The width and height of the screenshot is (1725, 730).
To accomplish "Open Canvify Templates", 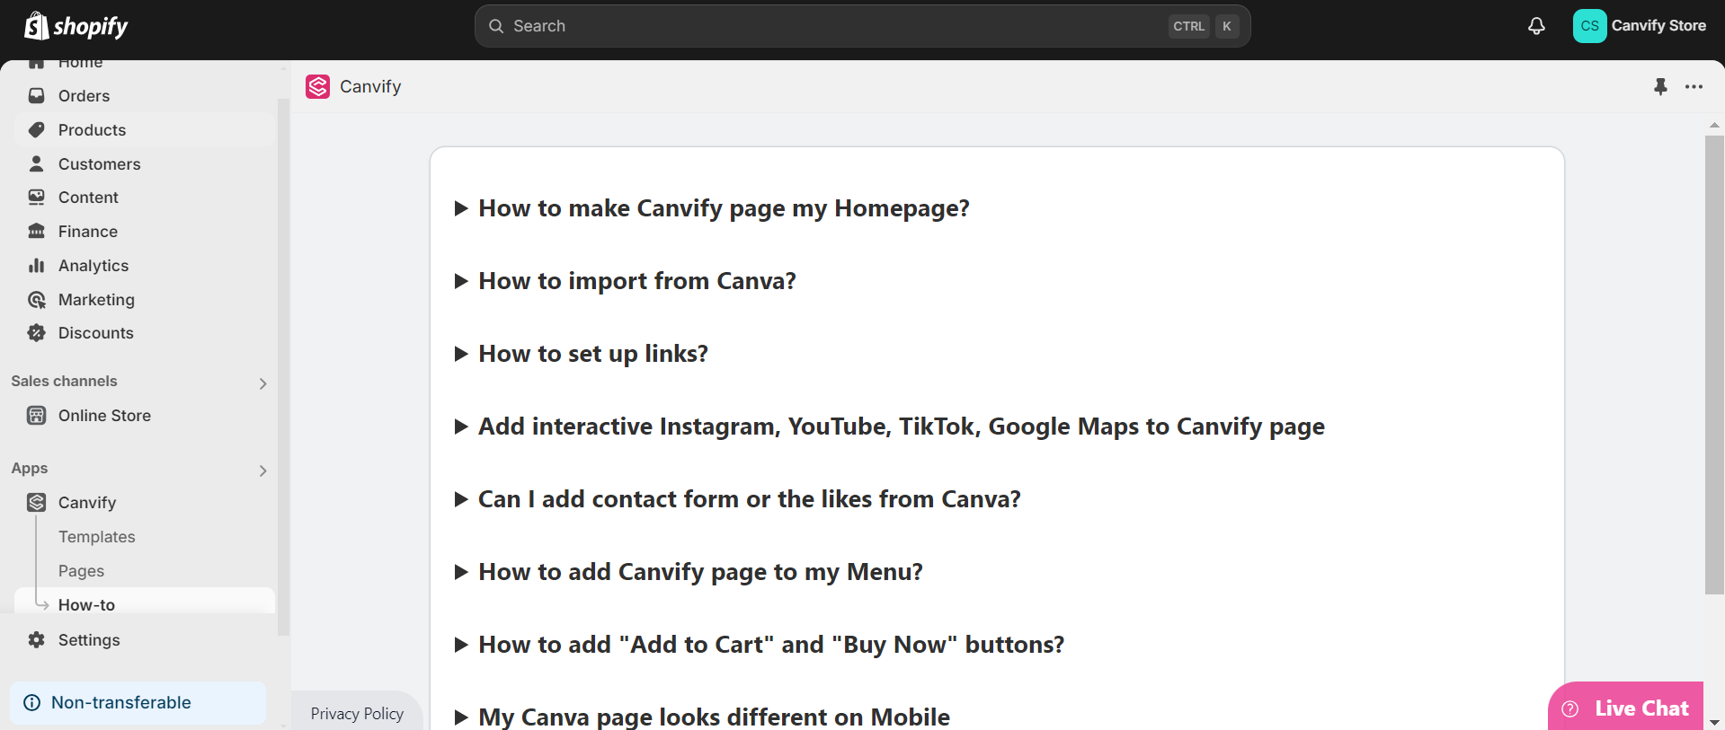I will point(96,536).
